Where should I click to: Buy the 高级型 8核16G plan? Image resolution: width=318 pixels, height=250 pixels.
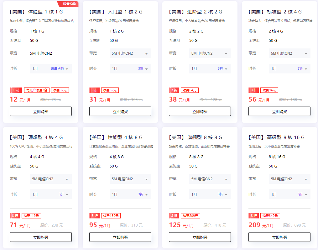tap(279, 237)
